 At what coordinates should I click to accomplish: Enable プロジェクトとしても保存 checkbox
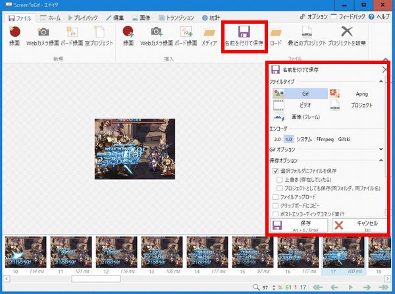[279, 188]
